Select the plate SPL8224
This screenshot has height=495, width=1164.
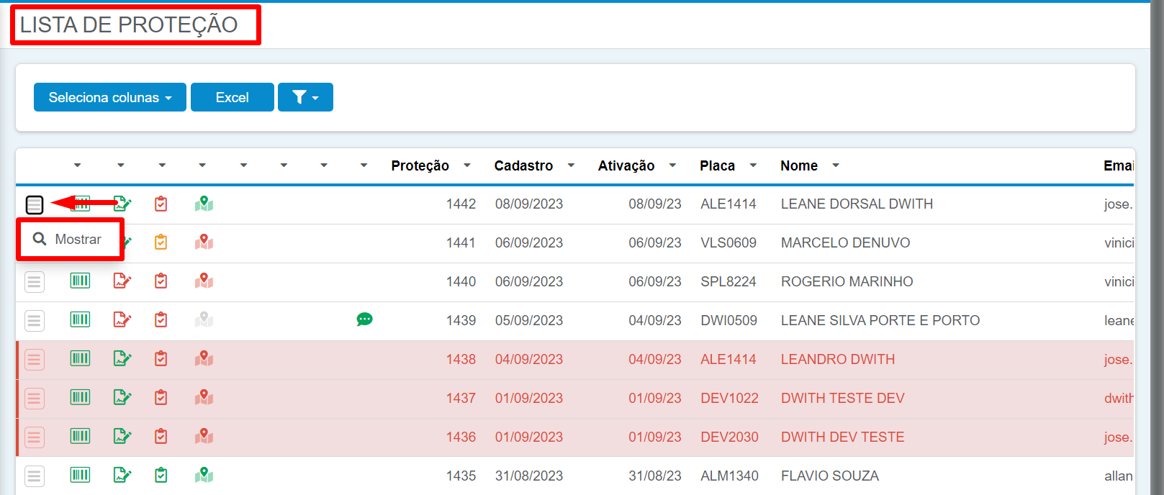728,281
